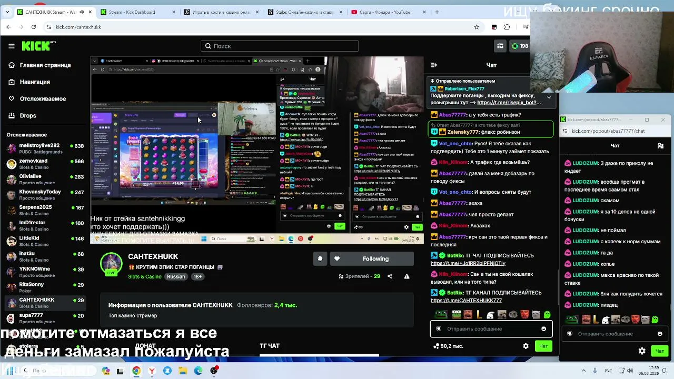
Task: Open zernovkaxd followed channel
Action: [x=44, y=164]
